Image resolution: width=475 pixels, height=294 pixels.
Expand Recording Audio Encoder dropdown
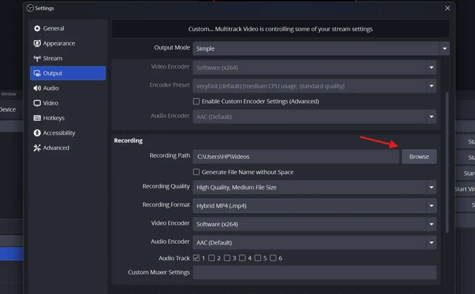315,243
